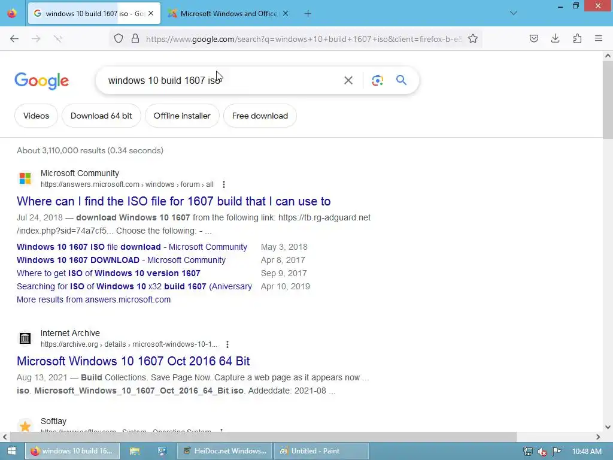Viewport: 613px width, 460px height.
Task: Click the https://answers.microsoft.com breadcrumb
Action: click(127, 184)
